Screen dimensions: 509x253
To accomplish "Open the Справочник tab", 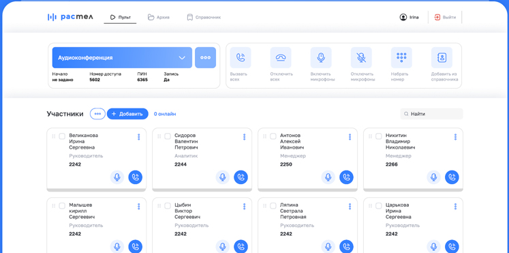I will pos(204,17).
